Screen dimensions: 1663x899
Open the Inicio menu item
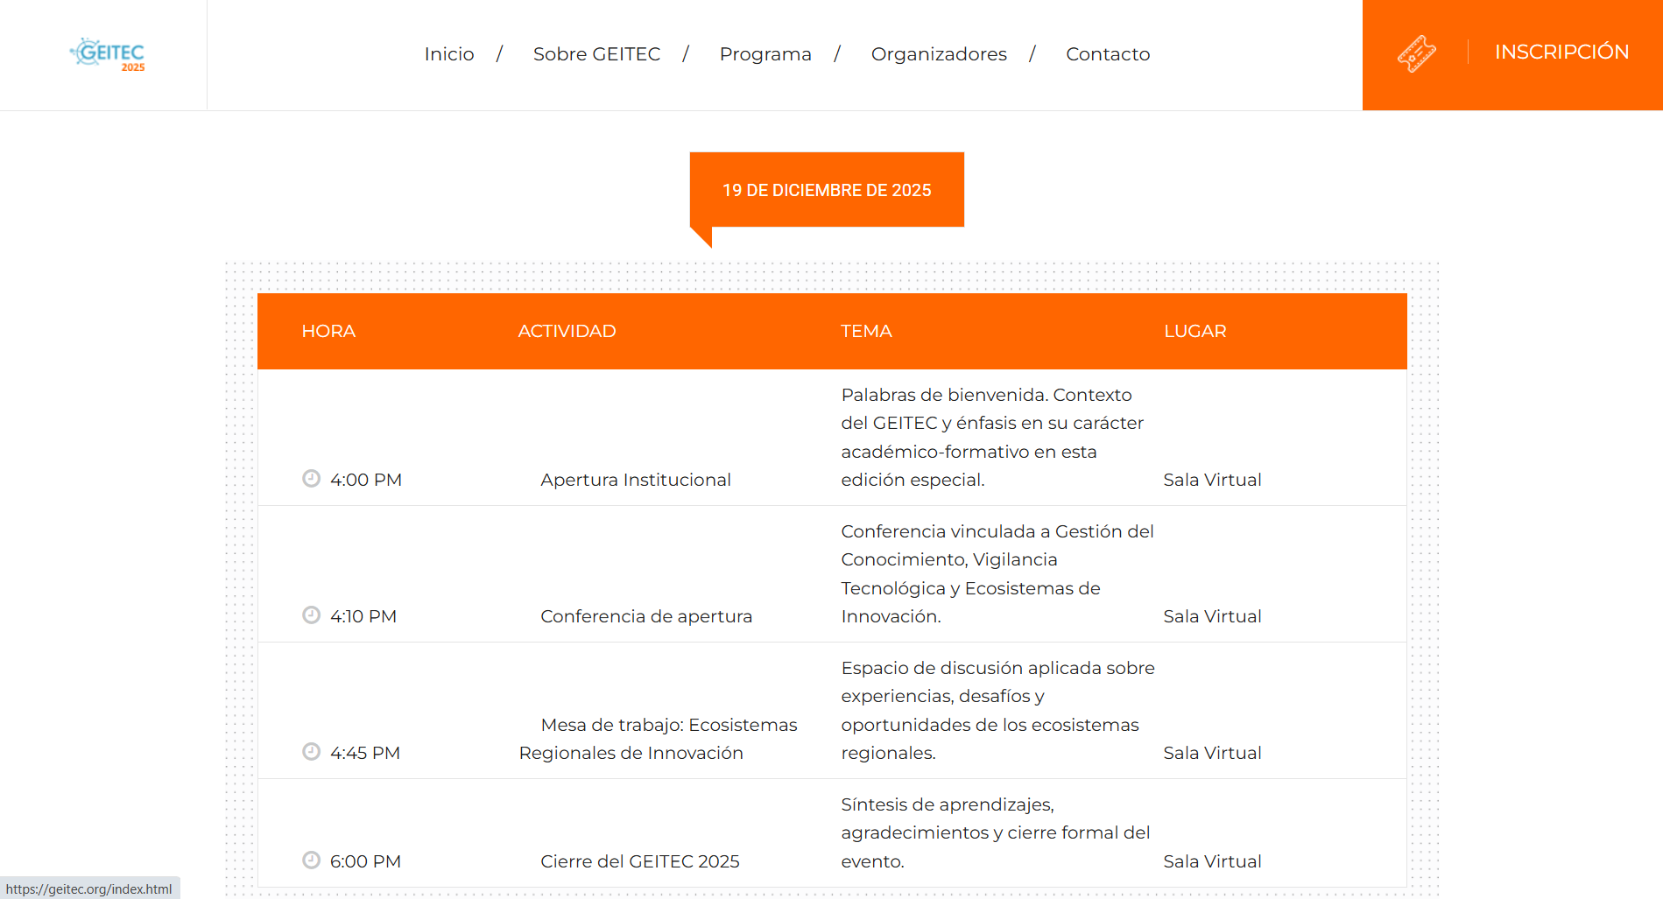(x=448, y=54)
